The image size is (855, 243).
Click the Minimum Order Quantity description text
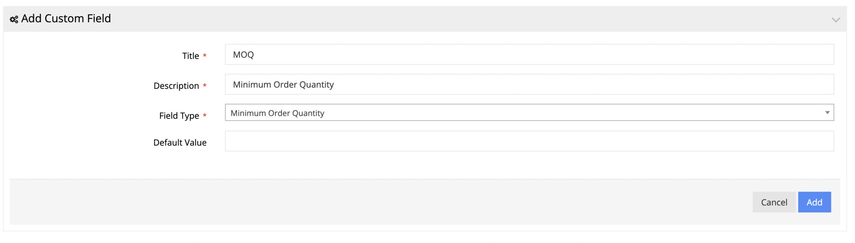point(283,85)
